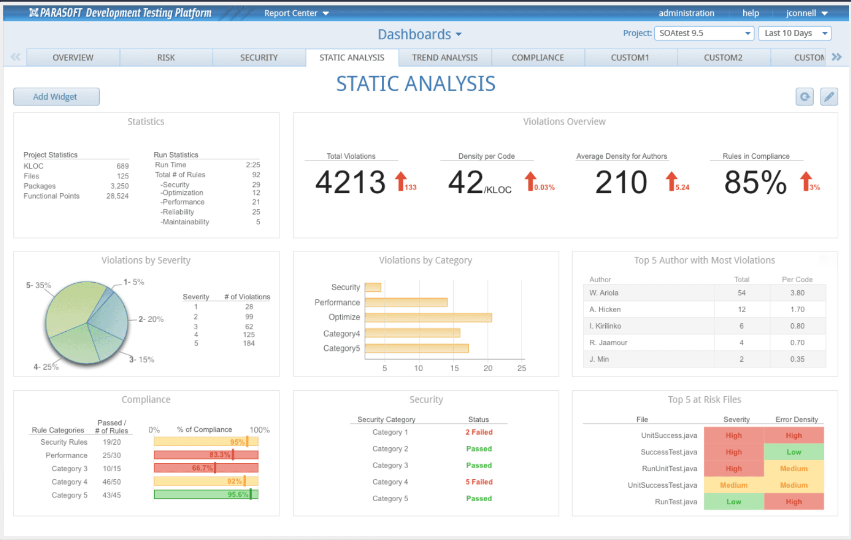
Task: Open the CUSTOM1 tab
Action: pyautogui.click(x=630, y=58)
